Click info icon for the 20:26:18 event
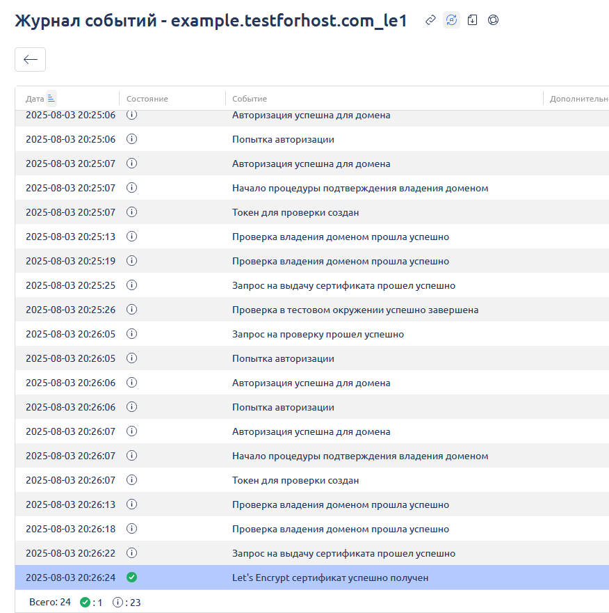Image resolution: width=609 pixels, height=613 pixels. pyautogui.click(x=131, y=529)
